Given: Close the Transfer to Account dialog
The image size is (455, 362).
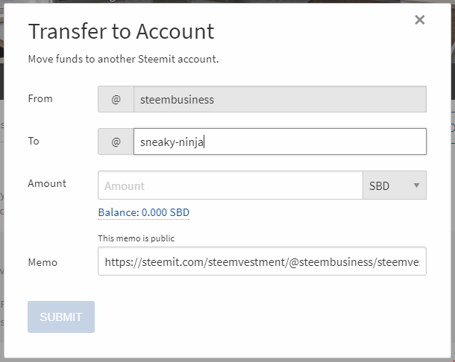Looking at the screenshot, I should [420, 20].
